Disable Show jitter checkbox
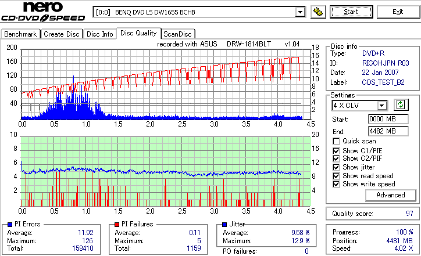The height and width of the screenshot is (256, 421). pos(336,167)
